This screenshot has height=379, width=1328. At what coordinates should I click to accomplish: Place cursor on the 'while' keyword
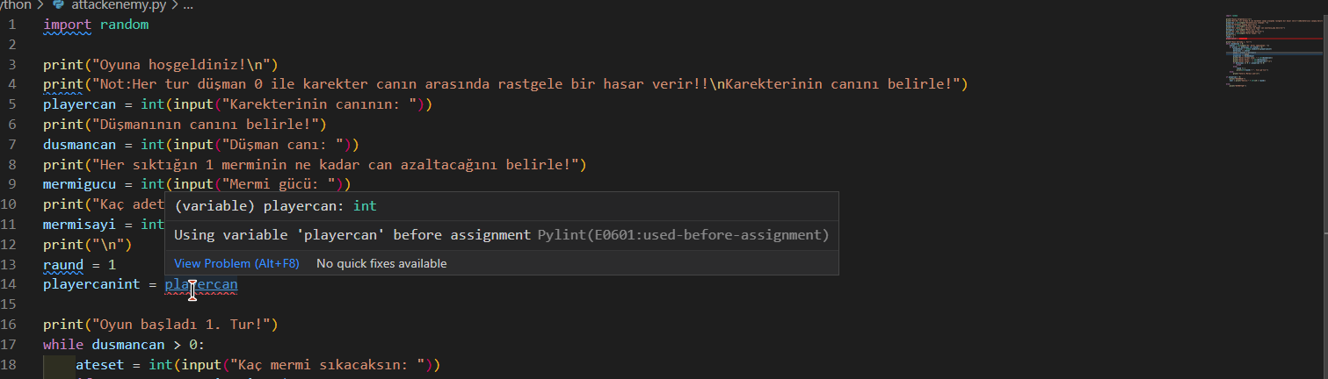tap(62, 345)
